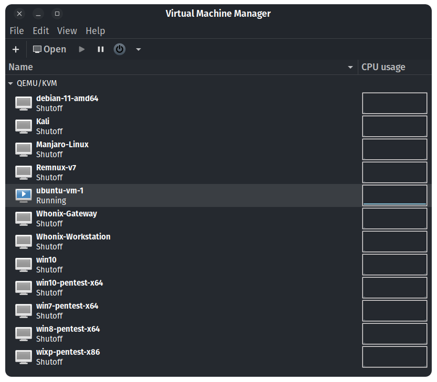Select the Manjaro-Linux monitor icon
This screenshot has width=437, height=382.
tap(24, 149)
